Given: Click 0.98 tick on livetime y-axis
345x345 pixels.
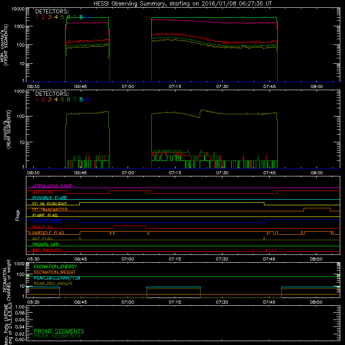Looking at the screenshot, I should coord(20,313).
